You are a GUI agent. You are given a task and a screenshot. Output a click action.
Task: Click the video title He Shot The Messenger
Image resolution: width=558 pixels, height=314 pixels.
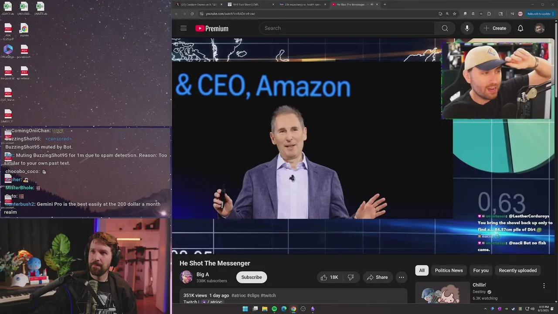[215, 263]
